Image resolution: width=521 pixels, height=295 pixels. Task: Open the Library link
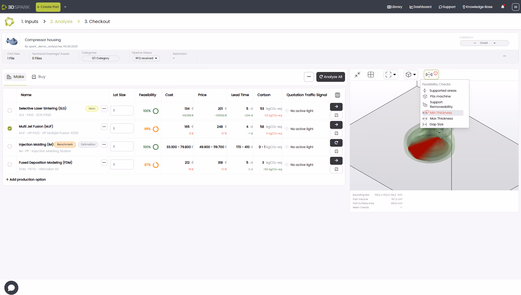(395, 7)
